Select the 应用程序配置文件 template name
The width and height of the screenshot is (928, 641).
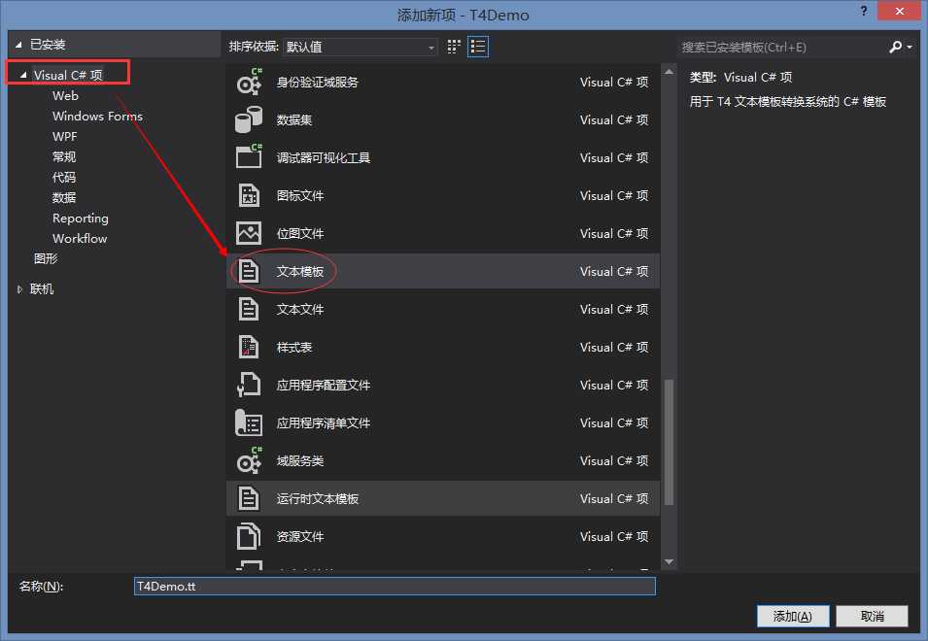(324, 385)
